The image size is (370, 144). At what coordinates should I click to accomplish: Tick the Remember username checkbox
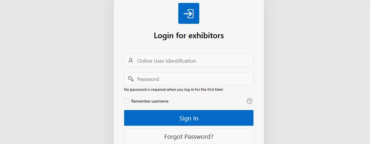tap(127, 101)
